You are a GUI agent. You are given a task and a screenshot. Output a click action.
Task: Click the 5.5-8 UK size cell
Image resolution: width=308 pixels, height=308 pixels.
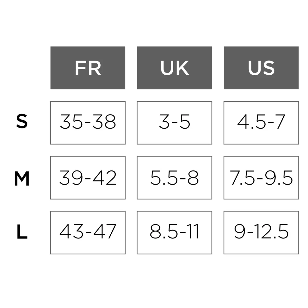pos(175,178)
